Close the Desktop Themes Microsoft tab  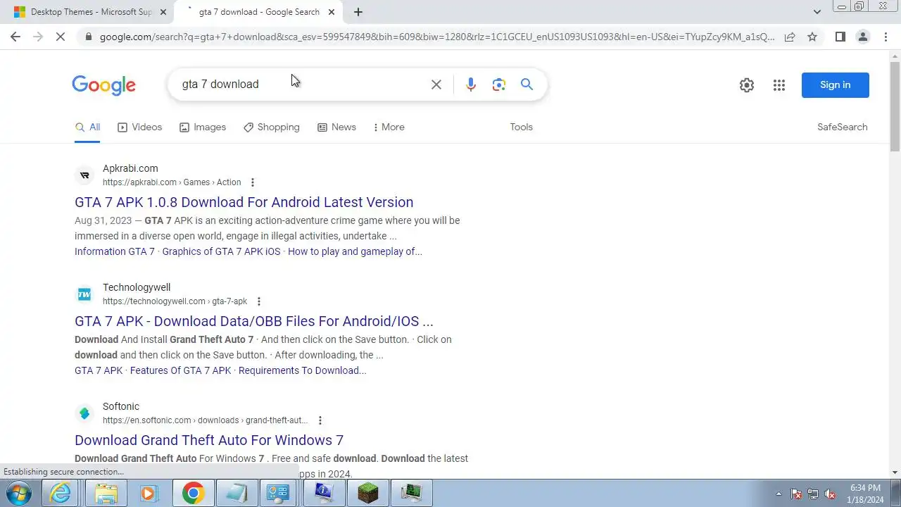pyautogui.click(x=163, y=12)
